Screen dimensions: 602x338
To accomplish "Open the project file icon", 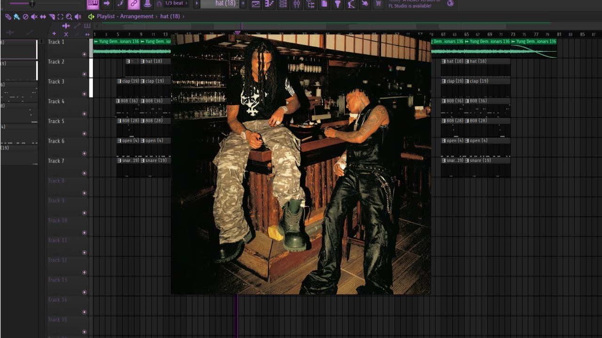I will click(324, 4).
